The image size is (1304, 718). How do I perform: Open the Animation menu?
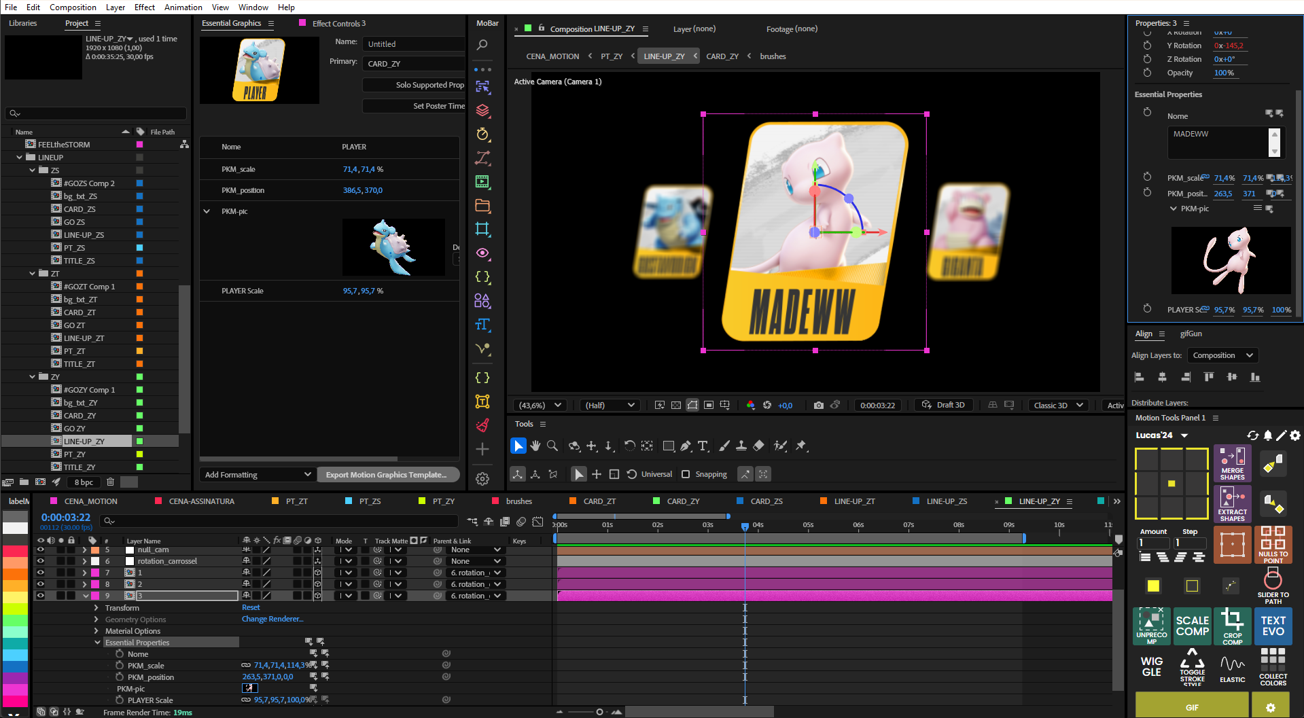point(183,7)
